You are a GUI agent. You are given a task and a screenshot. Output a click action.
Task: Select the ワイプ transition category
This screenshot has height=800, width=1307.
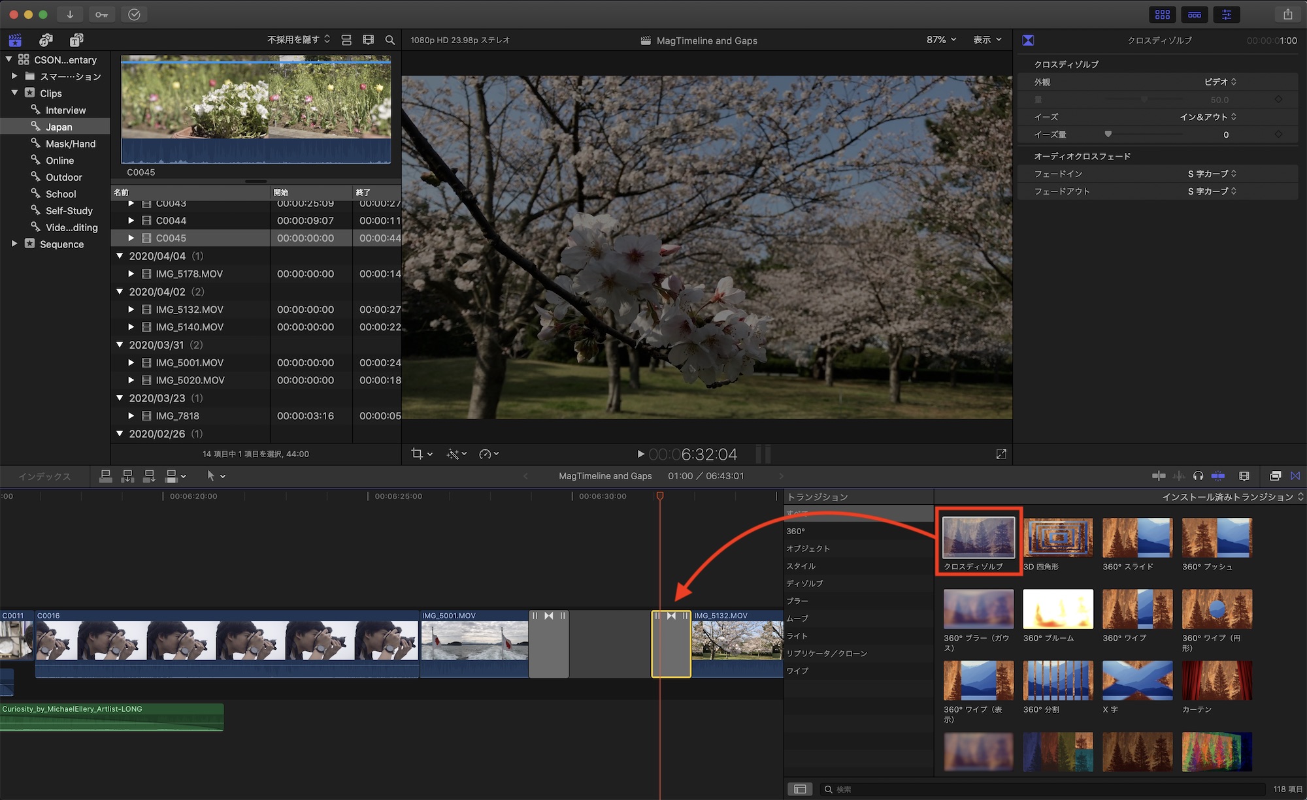(797, 671)
